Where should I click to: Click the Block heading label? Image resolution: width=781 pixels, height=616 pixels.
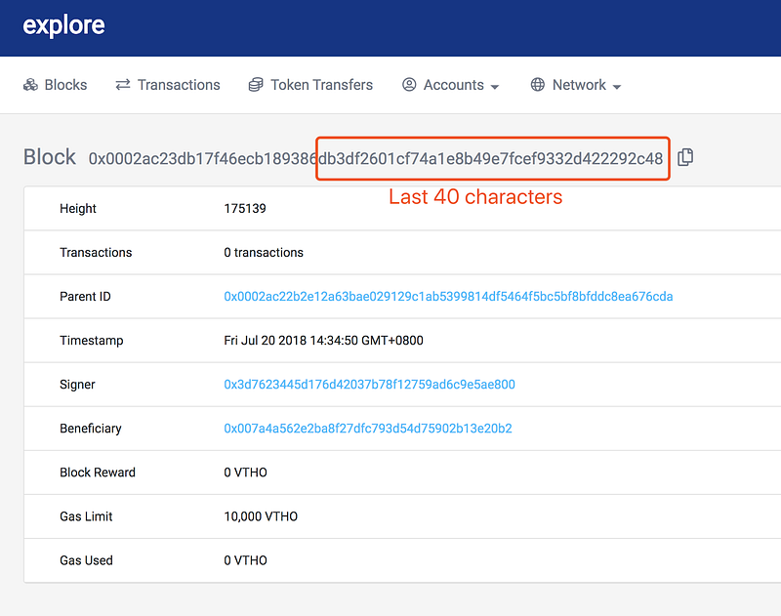pos(50,157)
